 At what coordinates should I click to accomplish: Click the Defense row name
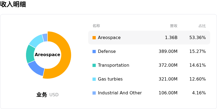[x=107, y=52]
